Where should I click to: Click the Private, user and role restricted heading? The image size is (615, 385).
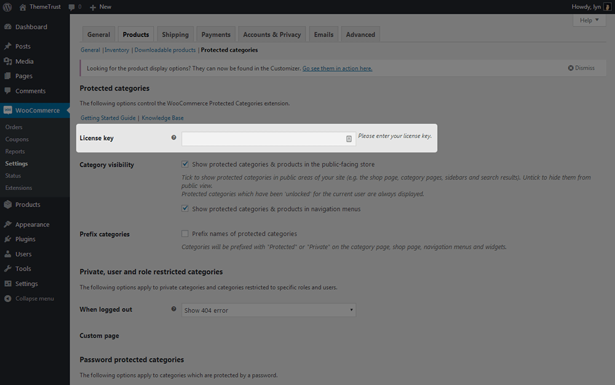coord(151,272)
